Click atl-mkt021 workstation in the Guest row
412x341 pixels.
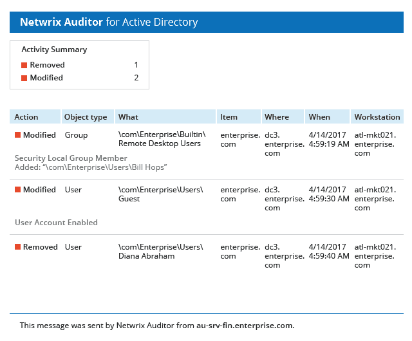375,199
